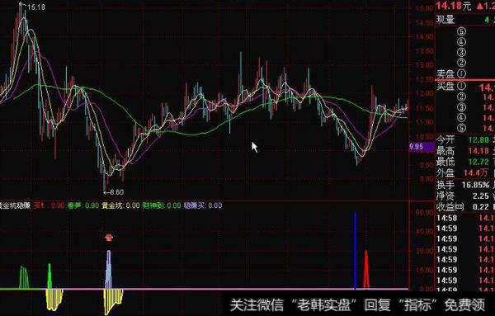Click the 8.60 low price marker
Viewport: 495px width, 316px height.
(x=115, y=192)
